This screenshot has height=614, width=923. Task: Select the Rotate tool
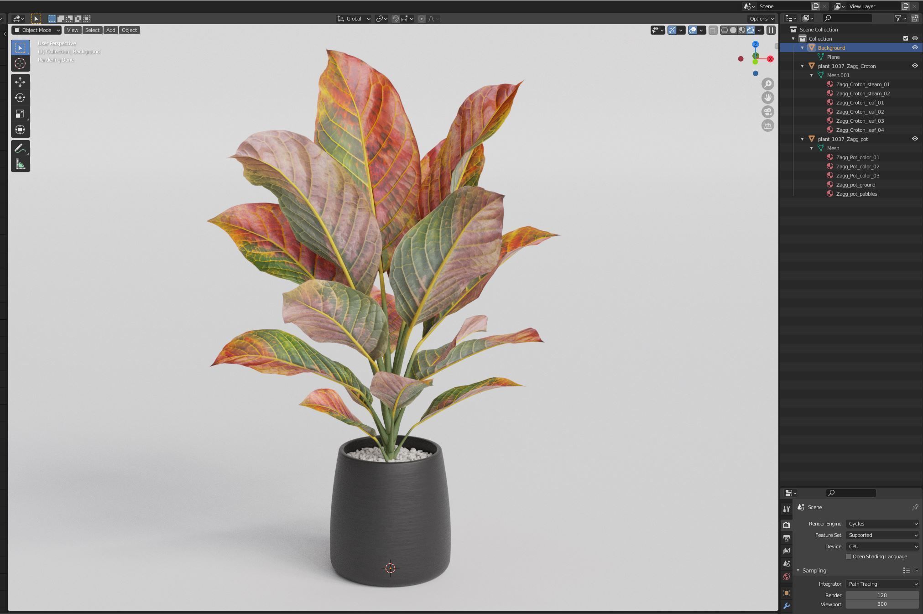[20, 98]
